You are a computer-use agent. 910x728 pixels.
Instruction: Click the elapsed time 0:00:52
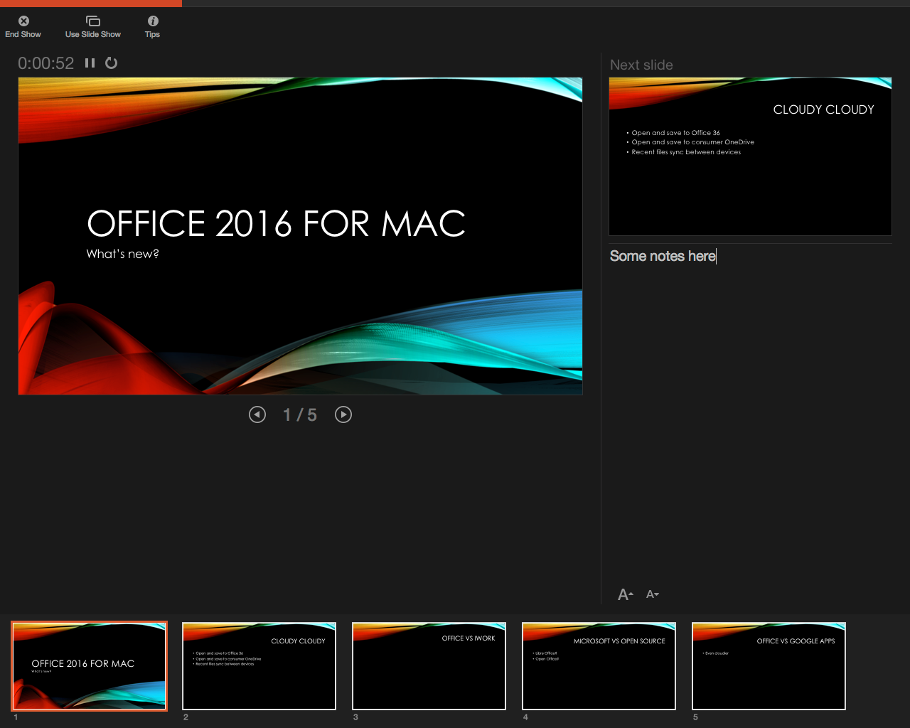(46, 63)
